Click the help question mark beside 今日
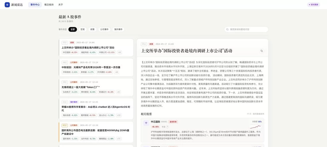327x147 pixels. click(168, 127)
